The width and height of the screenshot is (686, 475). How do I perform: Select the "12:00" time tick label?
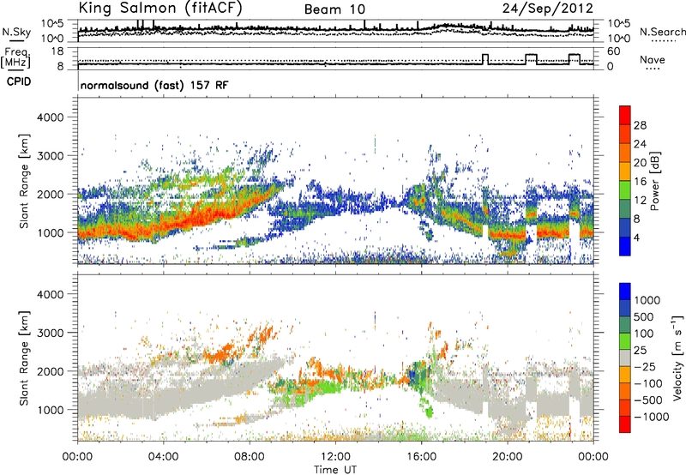[x=335, y=457]
